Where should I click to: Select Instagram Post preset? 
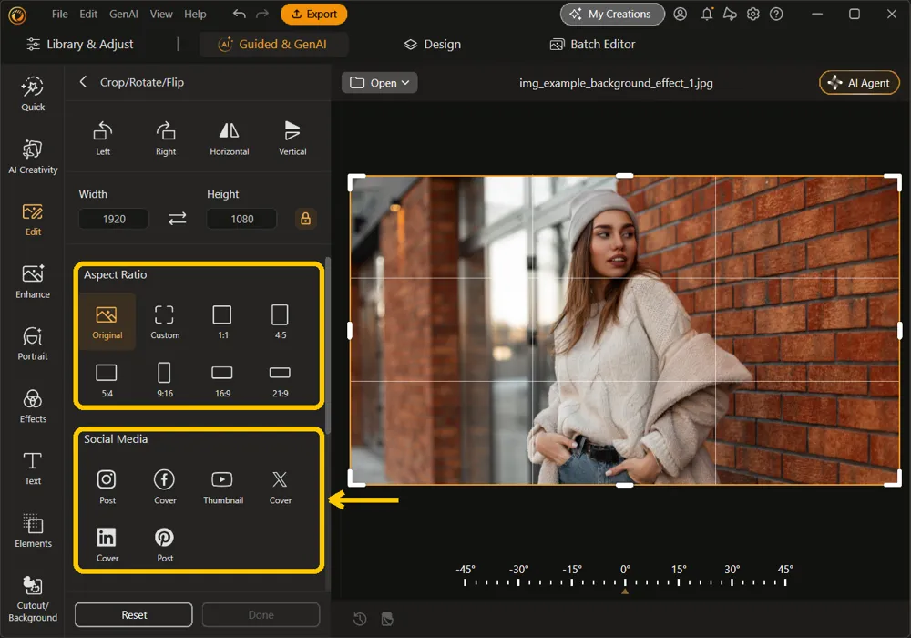click(x=107, y=487)
